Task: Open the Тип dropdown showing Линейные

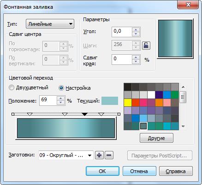Action: pos(50,24)
